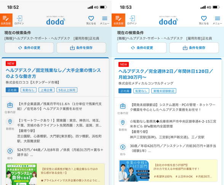
Task: Tap NEW badge on メディカルコンサルティング card
Action: (123, 64)
